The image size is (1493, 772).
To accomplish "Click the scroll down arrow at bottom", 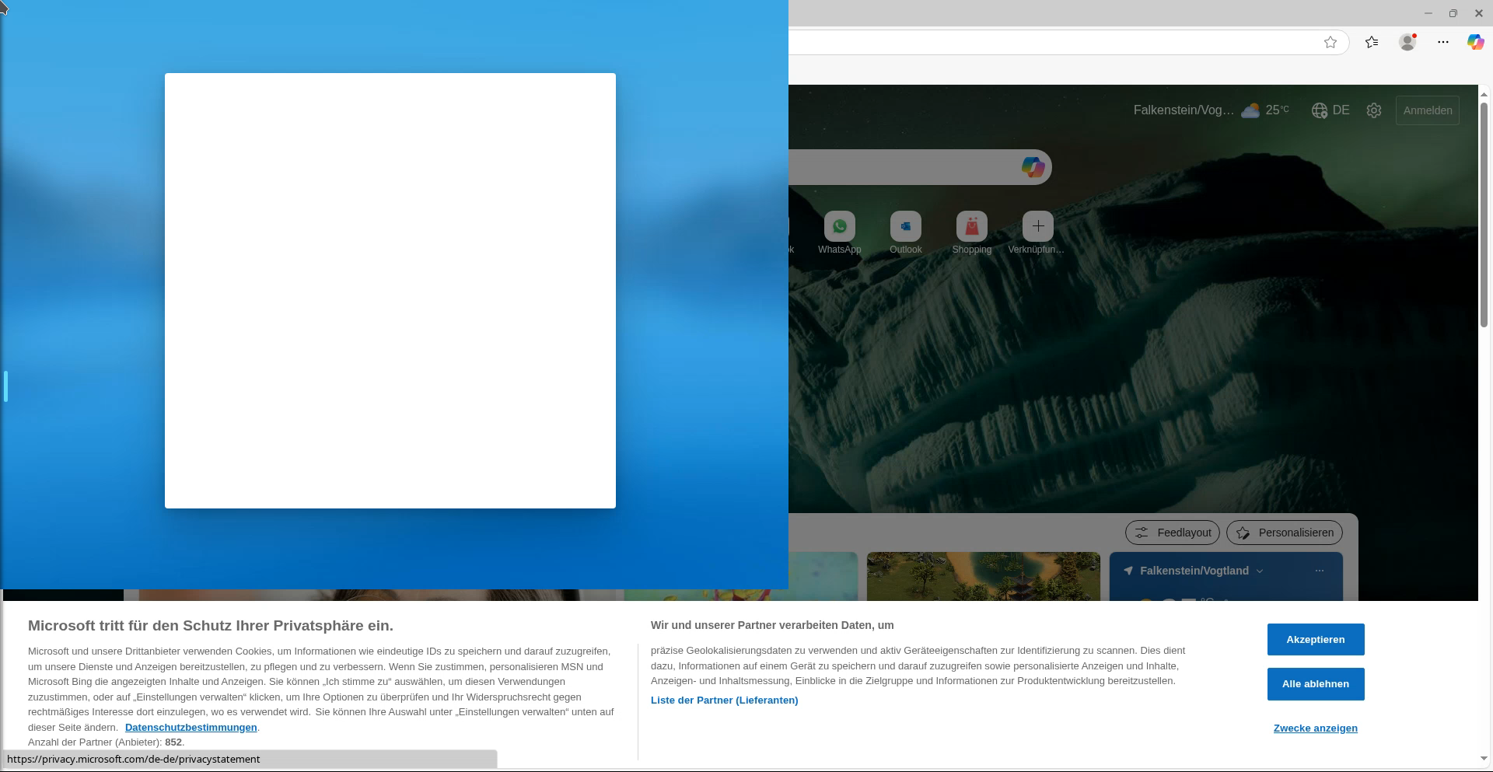I will click(1484, 759).
